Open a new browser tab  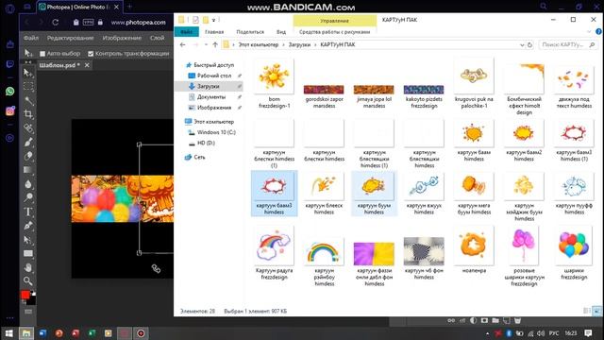129,7
